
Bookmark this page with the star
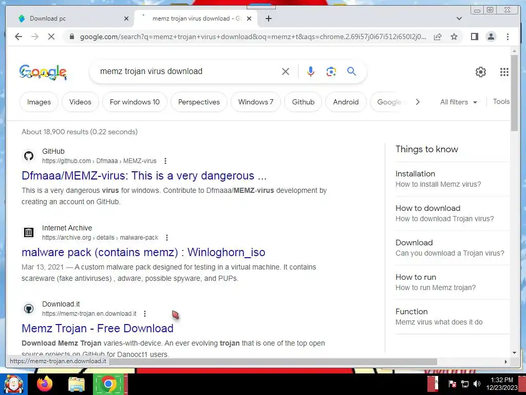(454, 37)
